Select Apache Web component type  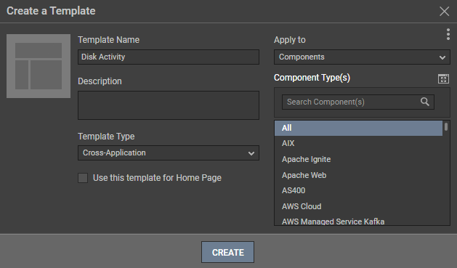coord(358,175)
